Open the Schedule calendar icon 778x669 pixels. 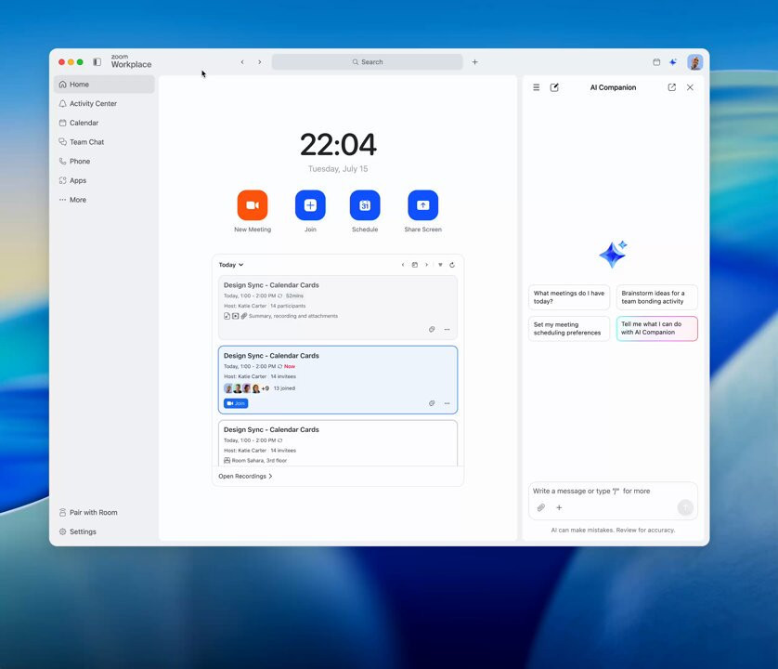[365, 204]
